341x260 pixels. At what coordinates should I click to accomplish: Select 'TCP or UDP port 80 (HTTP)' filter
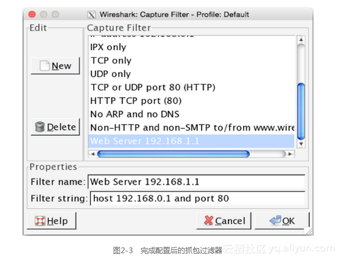[x=191, y=87]
